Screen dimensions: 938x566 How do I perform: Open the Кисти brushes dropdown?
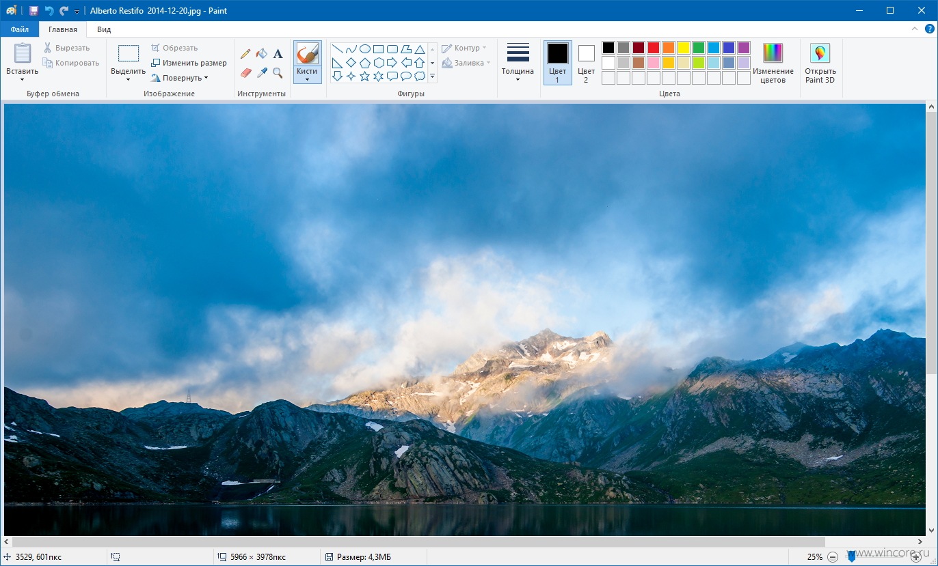tap(307, 75)
